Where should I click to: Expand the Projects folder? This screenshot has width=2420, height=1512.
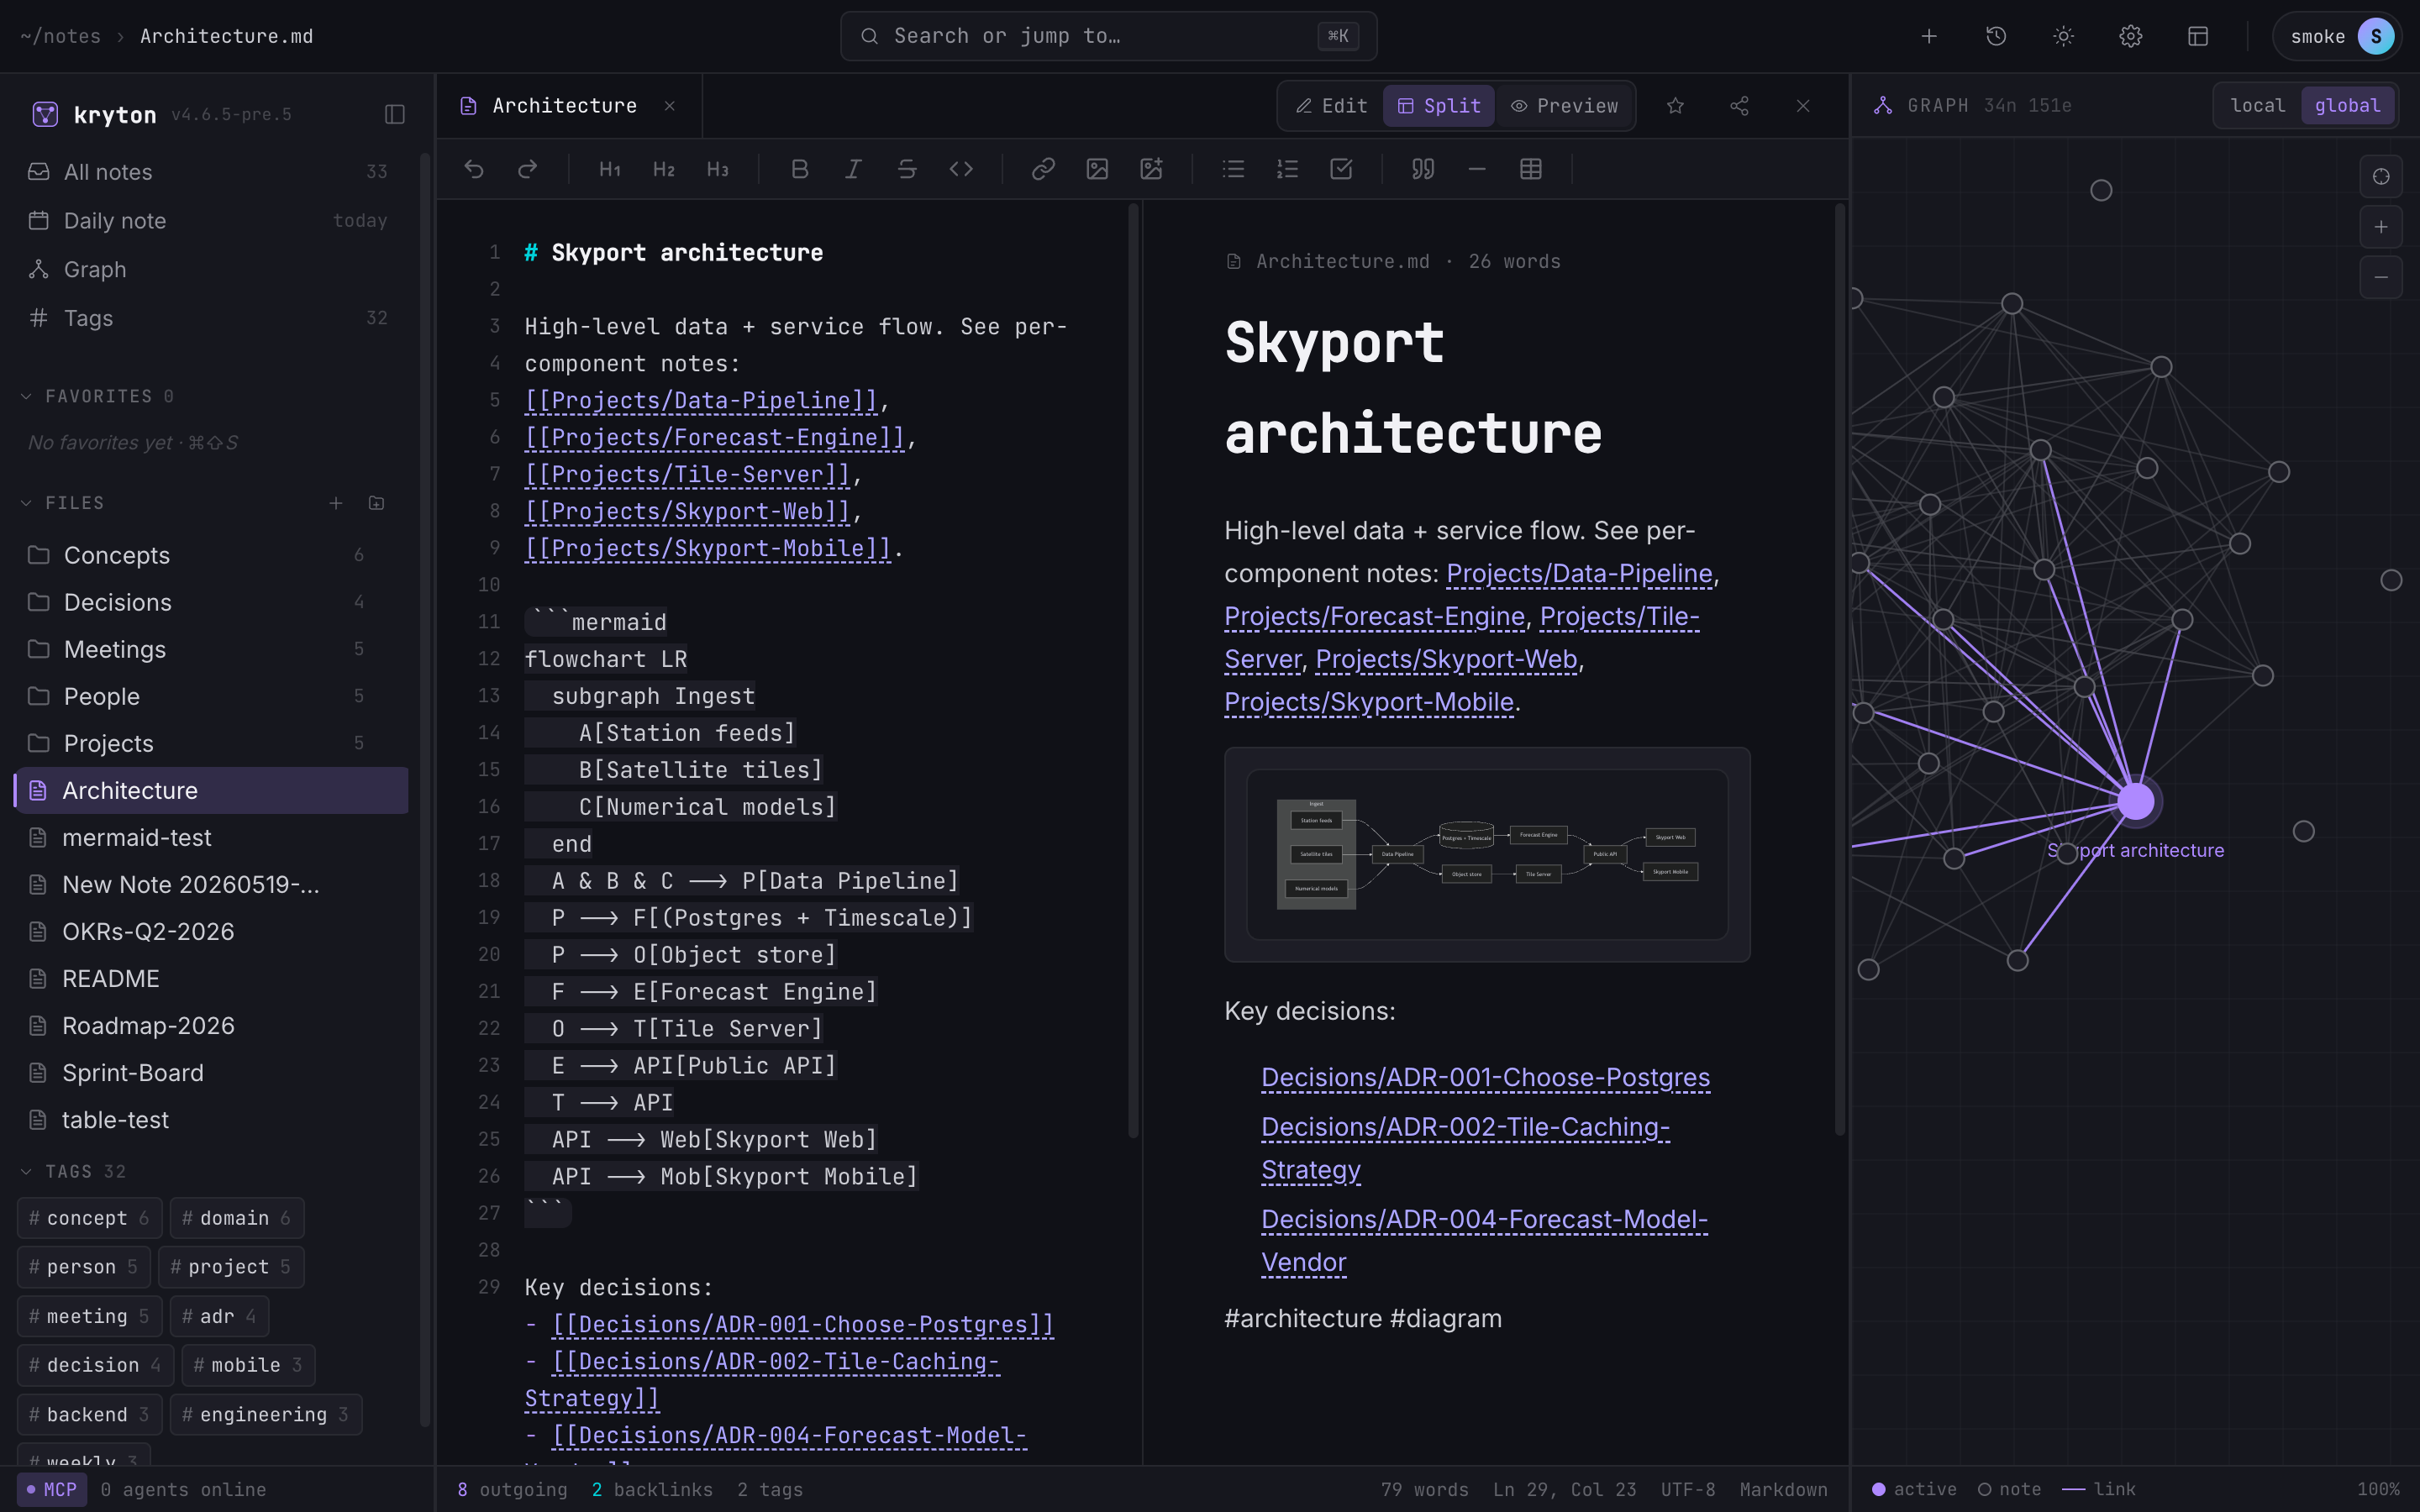(x=211, y=743)
